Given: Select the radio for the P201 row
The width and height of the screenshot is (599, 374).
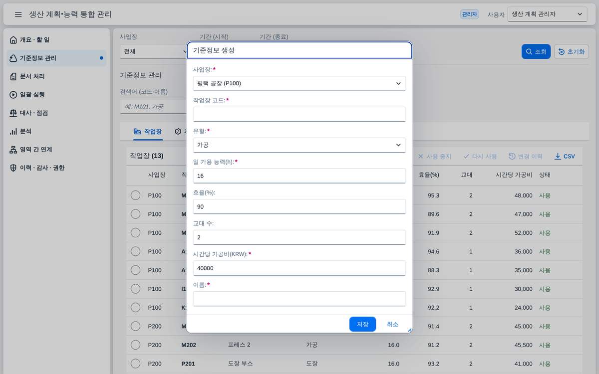Looking at the screenshot, I should [x=135, y=364].
